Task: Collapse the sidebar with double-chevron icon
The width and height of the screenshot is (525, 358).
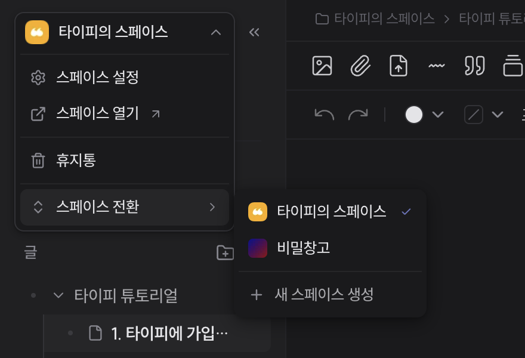Action: [x=254, y=32]
